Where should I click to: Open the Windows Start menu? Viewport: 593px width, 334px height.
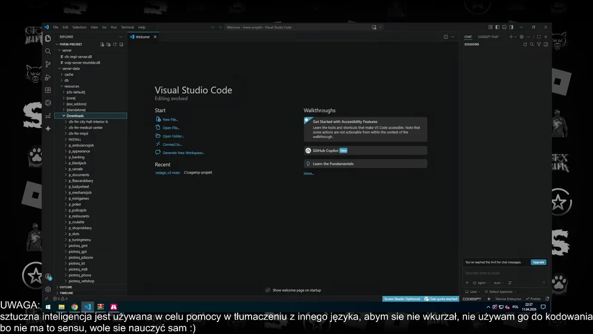(48, 307)
